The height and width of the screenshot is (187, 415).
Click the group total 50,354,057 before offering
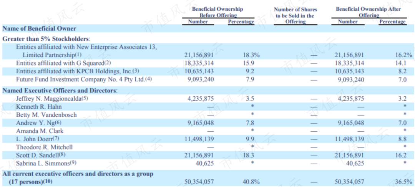tap(199, 182)
